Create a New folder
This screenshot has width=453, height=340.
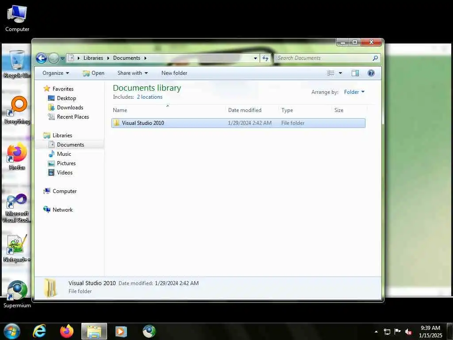pos(174,73)
